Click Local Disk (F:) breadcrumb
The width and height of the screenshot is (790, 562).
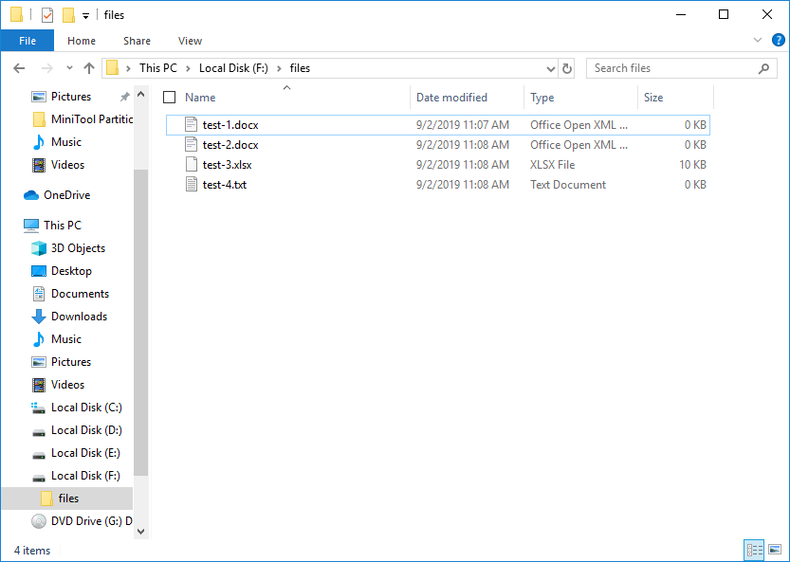(x=233, y=68)
